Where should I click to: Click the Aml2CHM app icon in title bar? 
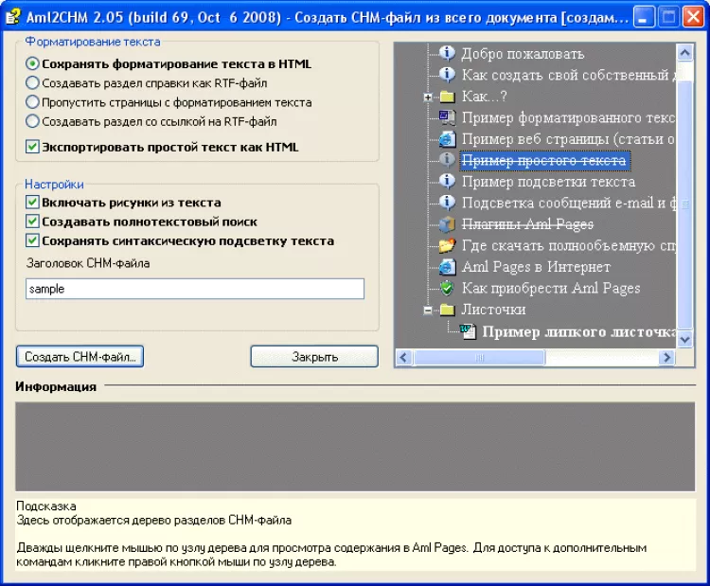click(x=13, y=17)
